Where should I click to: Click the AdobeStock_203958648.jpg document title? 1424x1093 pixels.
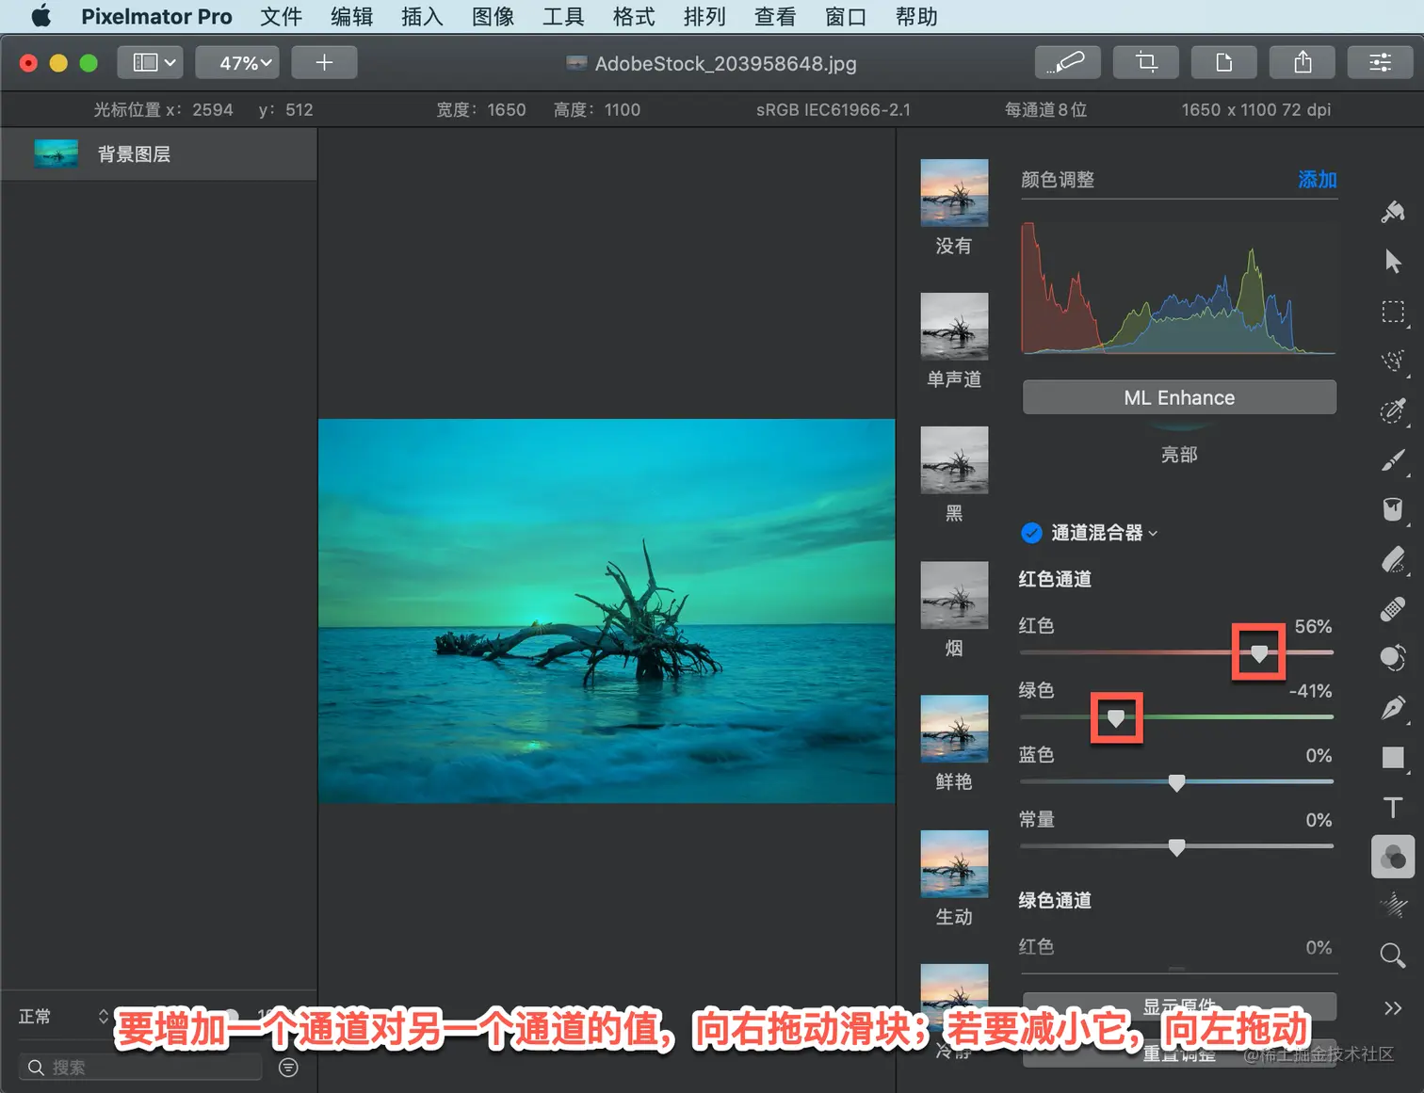[725, 63]
